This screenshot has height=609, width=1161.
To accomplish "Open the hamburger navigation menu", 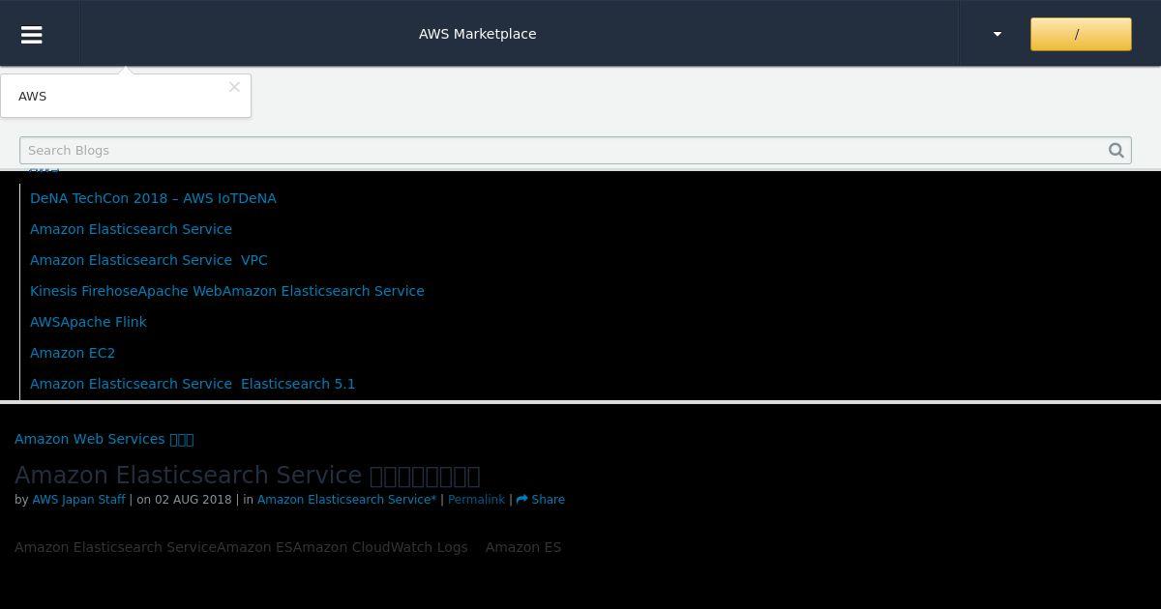I will (x=31, y=34).
